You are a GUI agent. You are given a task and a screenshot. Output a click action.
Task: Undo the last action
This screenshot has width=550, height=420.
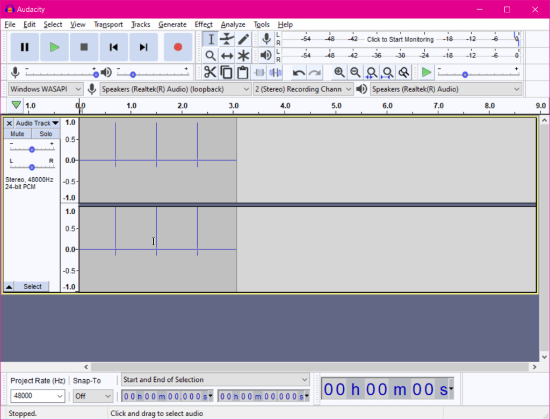click(x=299, y=73)
